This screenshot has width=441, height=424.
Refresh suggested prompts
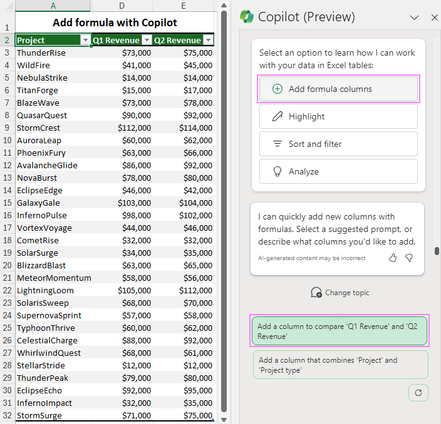click(418, 393)
